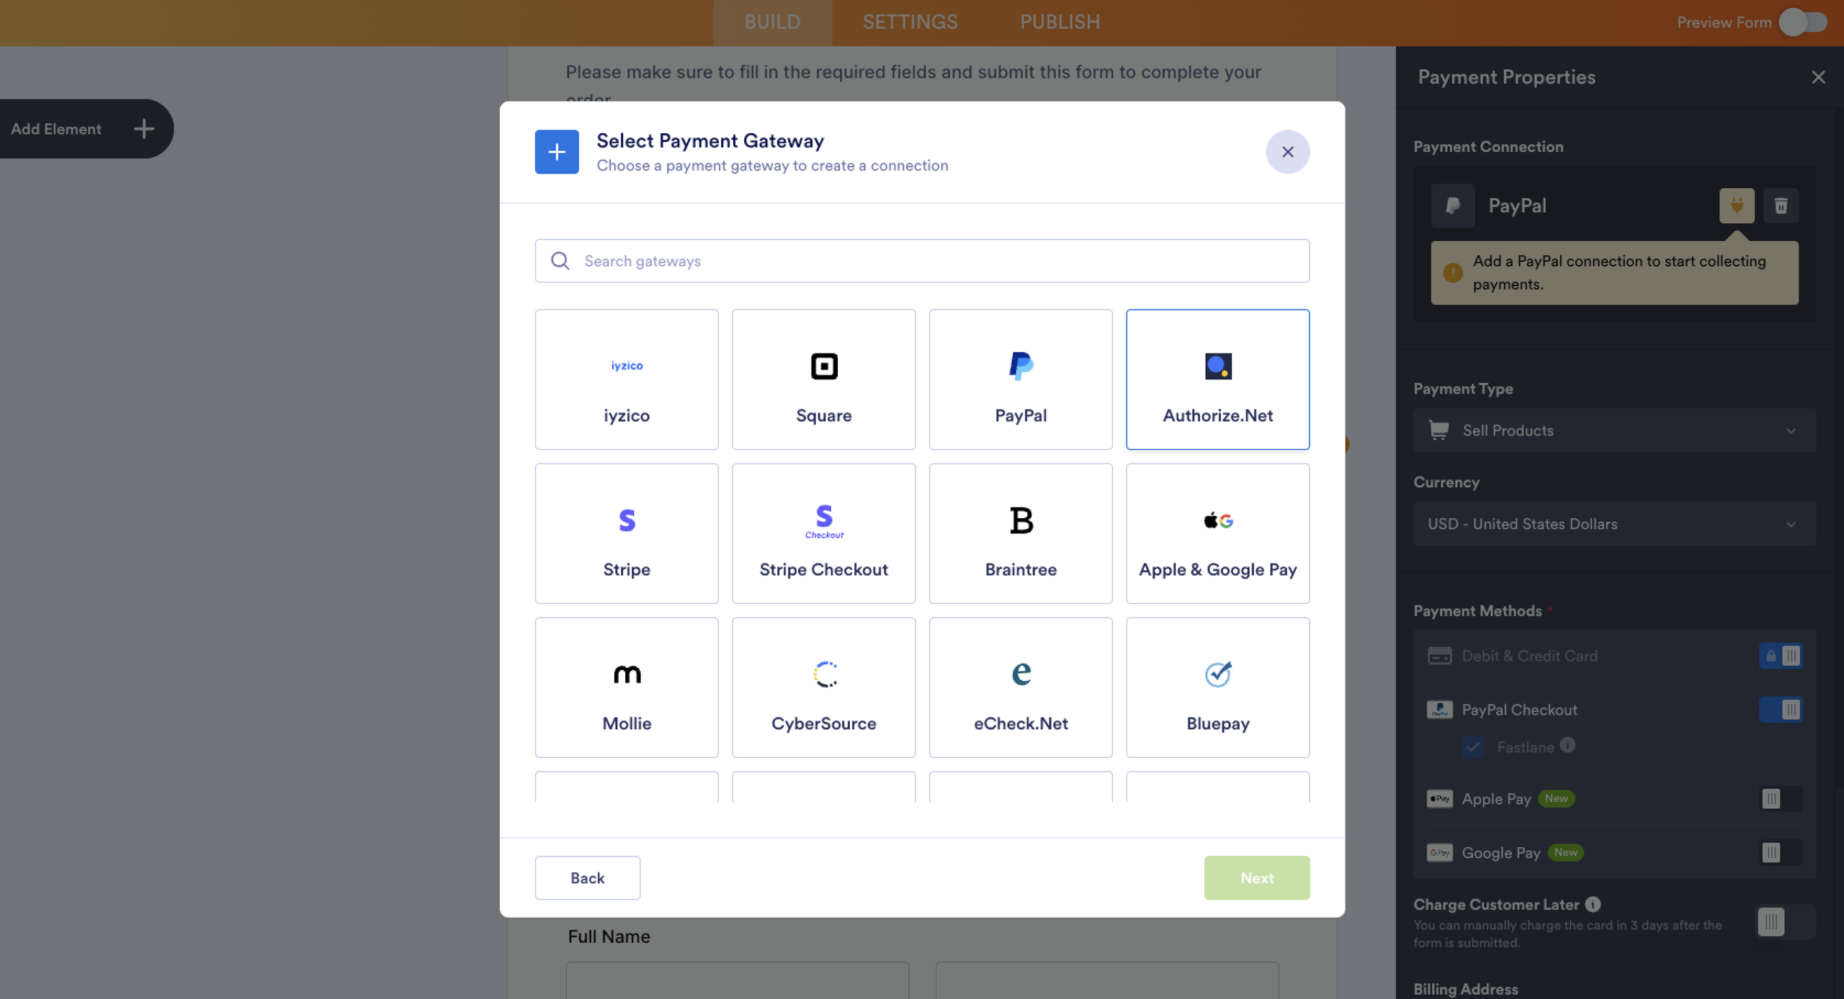Click the plus icon on Add Element
This screenshot has width=1844, height=999.
[x=144, y=129]
